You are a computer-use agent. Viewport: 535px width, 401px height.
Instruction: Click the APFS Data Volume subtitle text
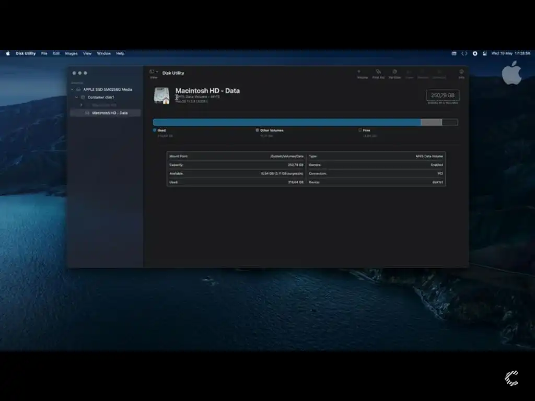click(x=198, y=97)
